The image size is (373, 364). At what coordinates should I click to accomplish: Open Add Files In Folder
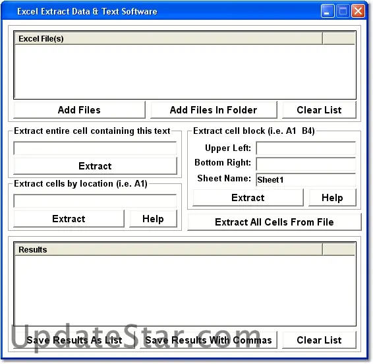click(214, 110)
